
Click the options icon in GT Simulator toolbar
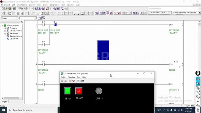pos(83,81)
